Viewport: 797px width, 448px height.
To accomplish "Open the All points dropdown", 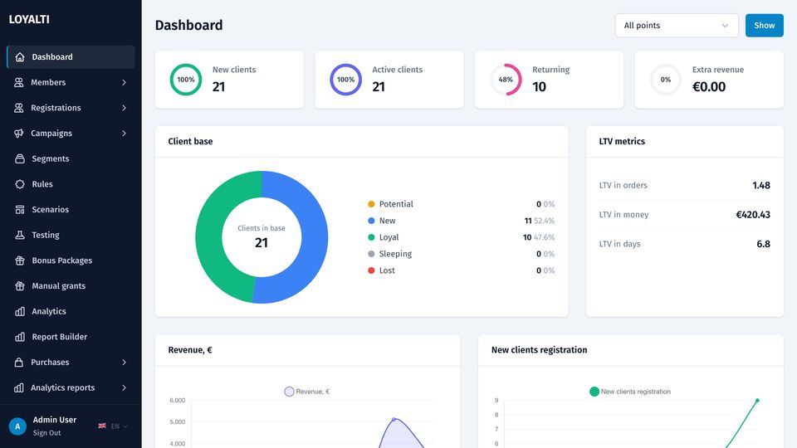I will (x=677, y=26).
